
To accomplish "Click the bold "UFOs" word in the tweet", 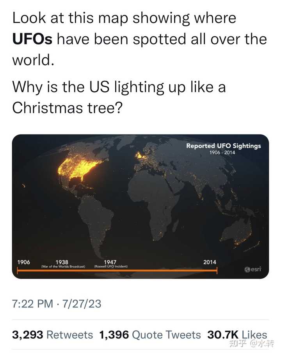I will pos(32,39).
